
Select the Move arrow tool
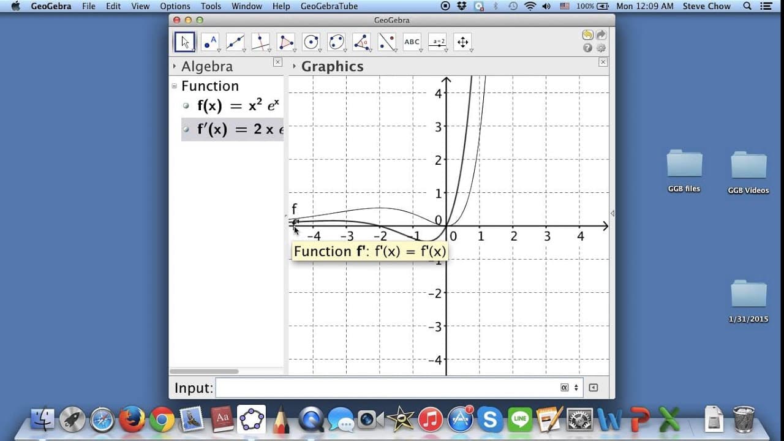coord(185,42)
